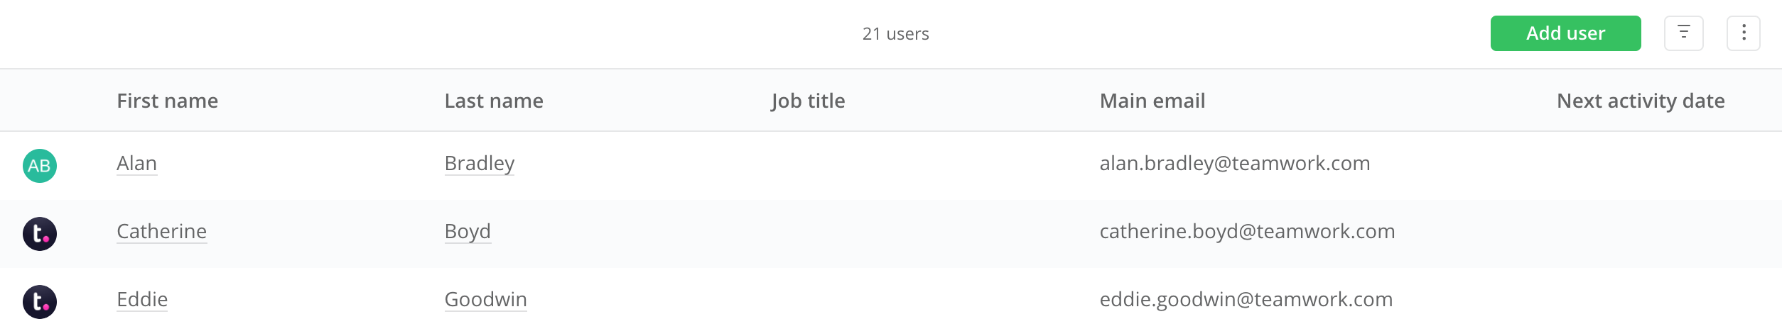Image resolution: width=1782 pixels, height=336 pixels.
Task: Click the green Add user button
Action: [x=1565, y=33]
